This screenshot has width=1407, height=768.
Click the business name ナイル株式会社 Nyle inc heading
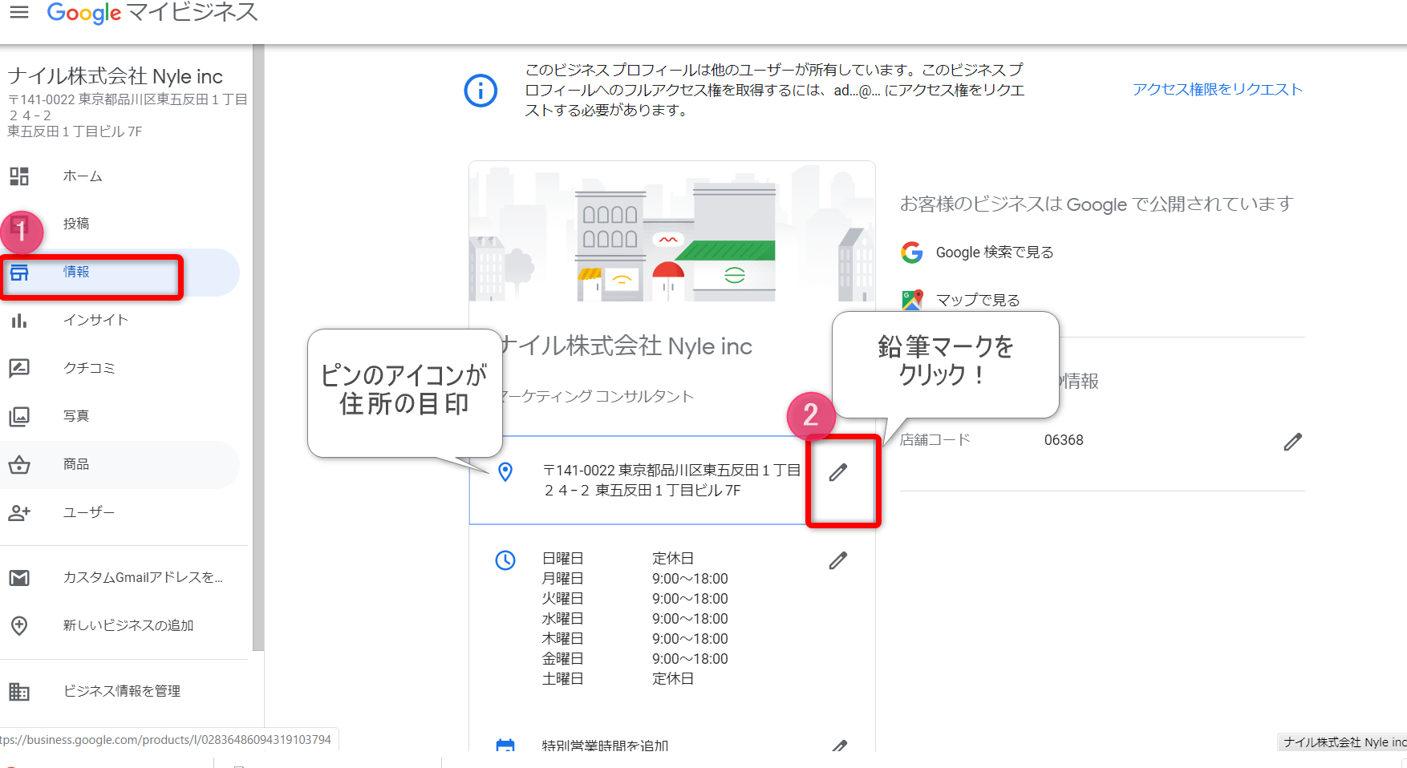tap(626, 346)
